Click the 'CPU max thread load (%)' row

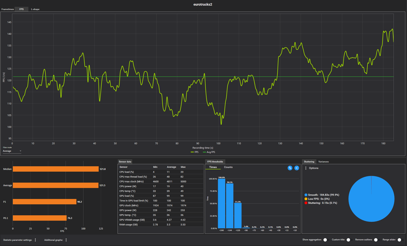point(161,176)
